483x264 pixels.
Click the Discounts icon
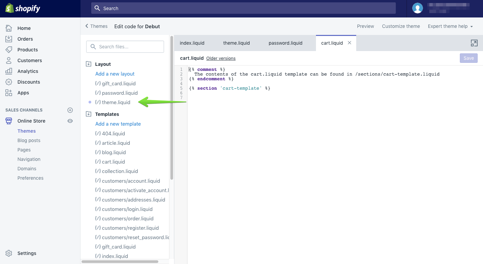[9, 82]
